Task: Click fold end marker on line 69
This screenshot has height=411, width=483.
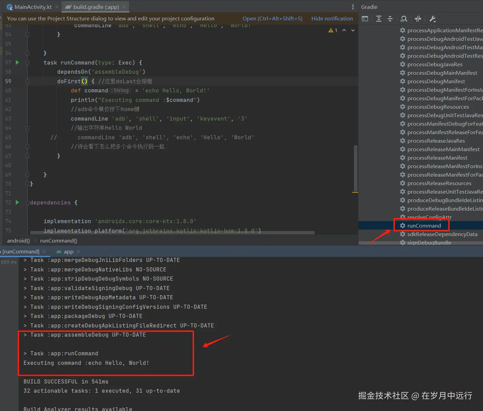Action: tap(28, 175)
